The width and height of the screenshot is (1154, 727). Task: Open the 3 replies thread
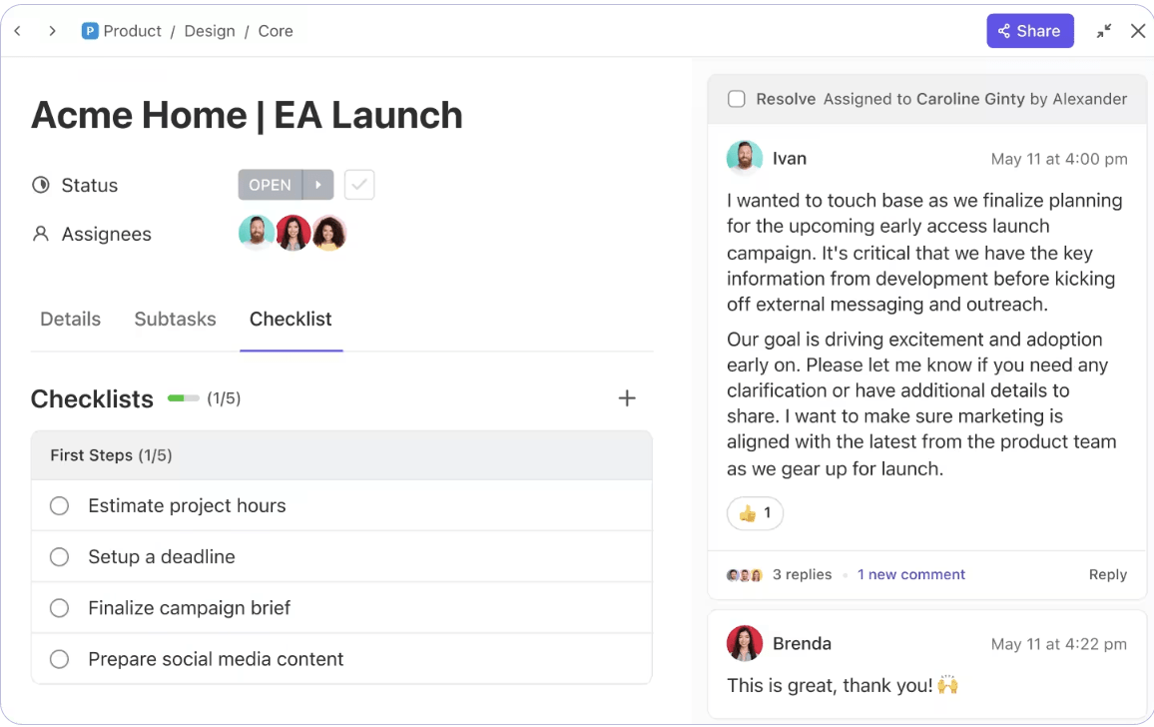point(803,574)
